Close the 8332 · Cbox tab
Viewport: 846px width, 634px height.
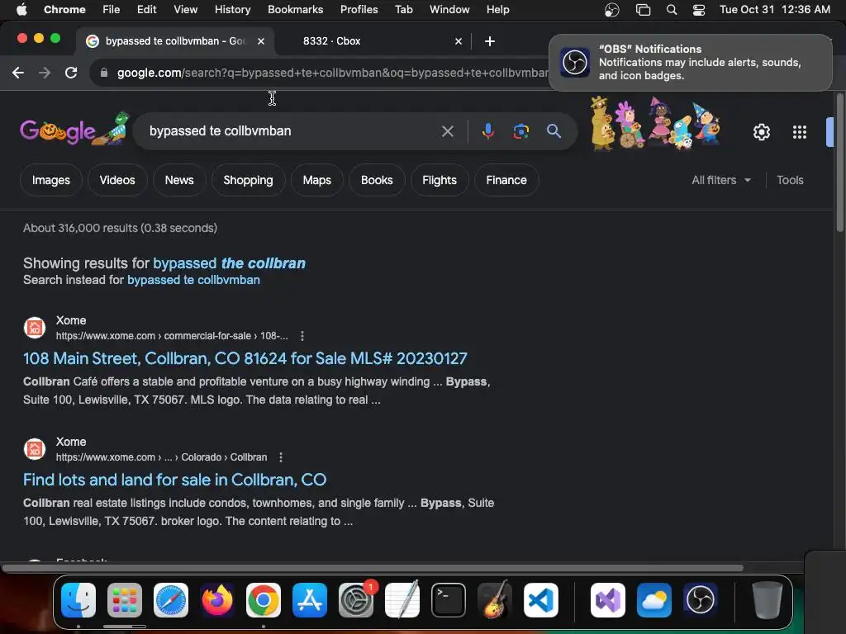click(x=458, y=41)
